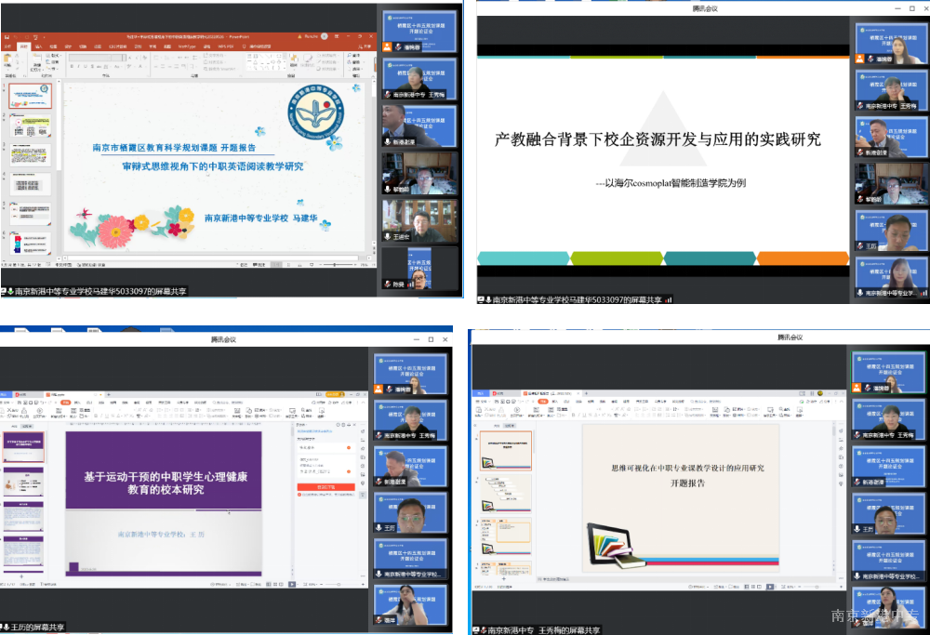Click the add-slide plus under purple presentation thumbnails
The width and height of the screenshot is (930, 635).
pyautogui.click(x=21, y=576)
